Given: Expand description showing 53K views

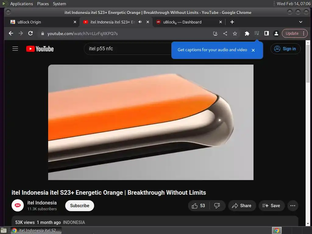Looking at the screenshot, I should pos(155,221).
